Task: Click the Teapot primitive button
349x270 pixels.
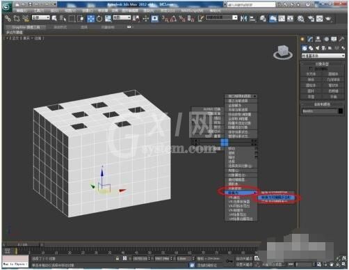Action: click(x=311, y=97)
